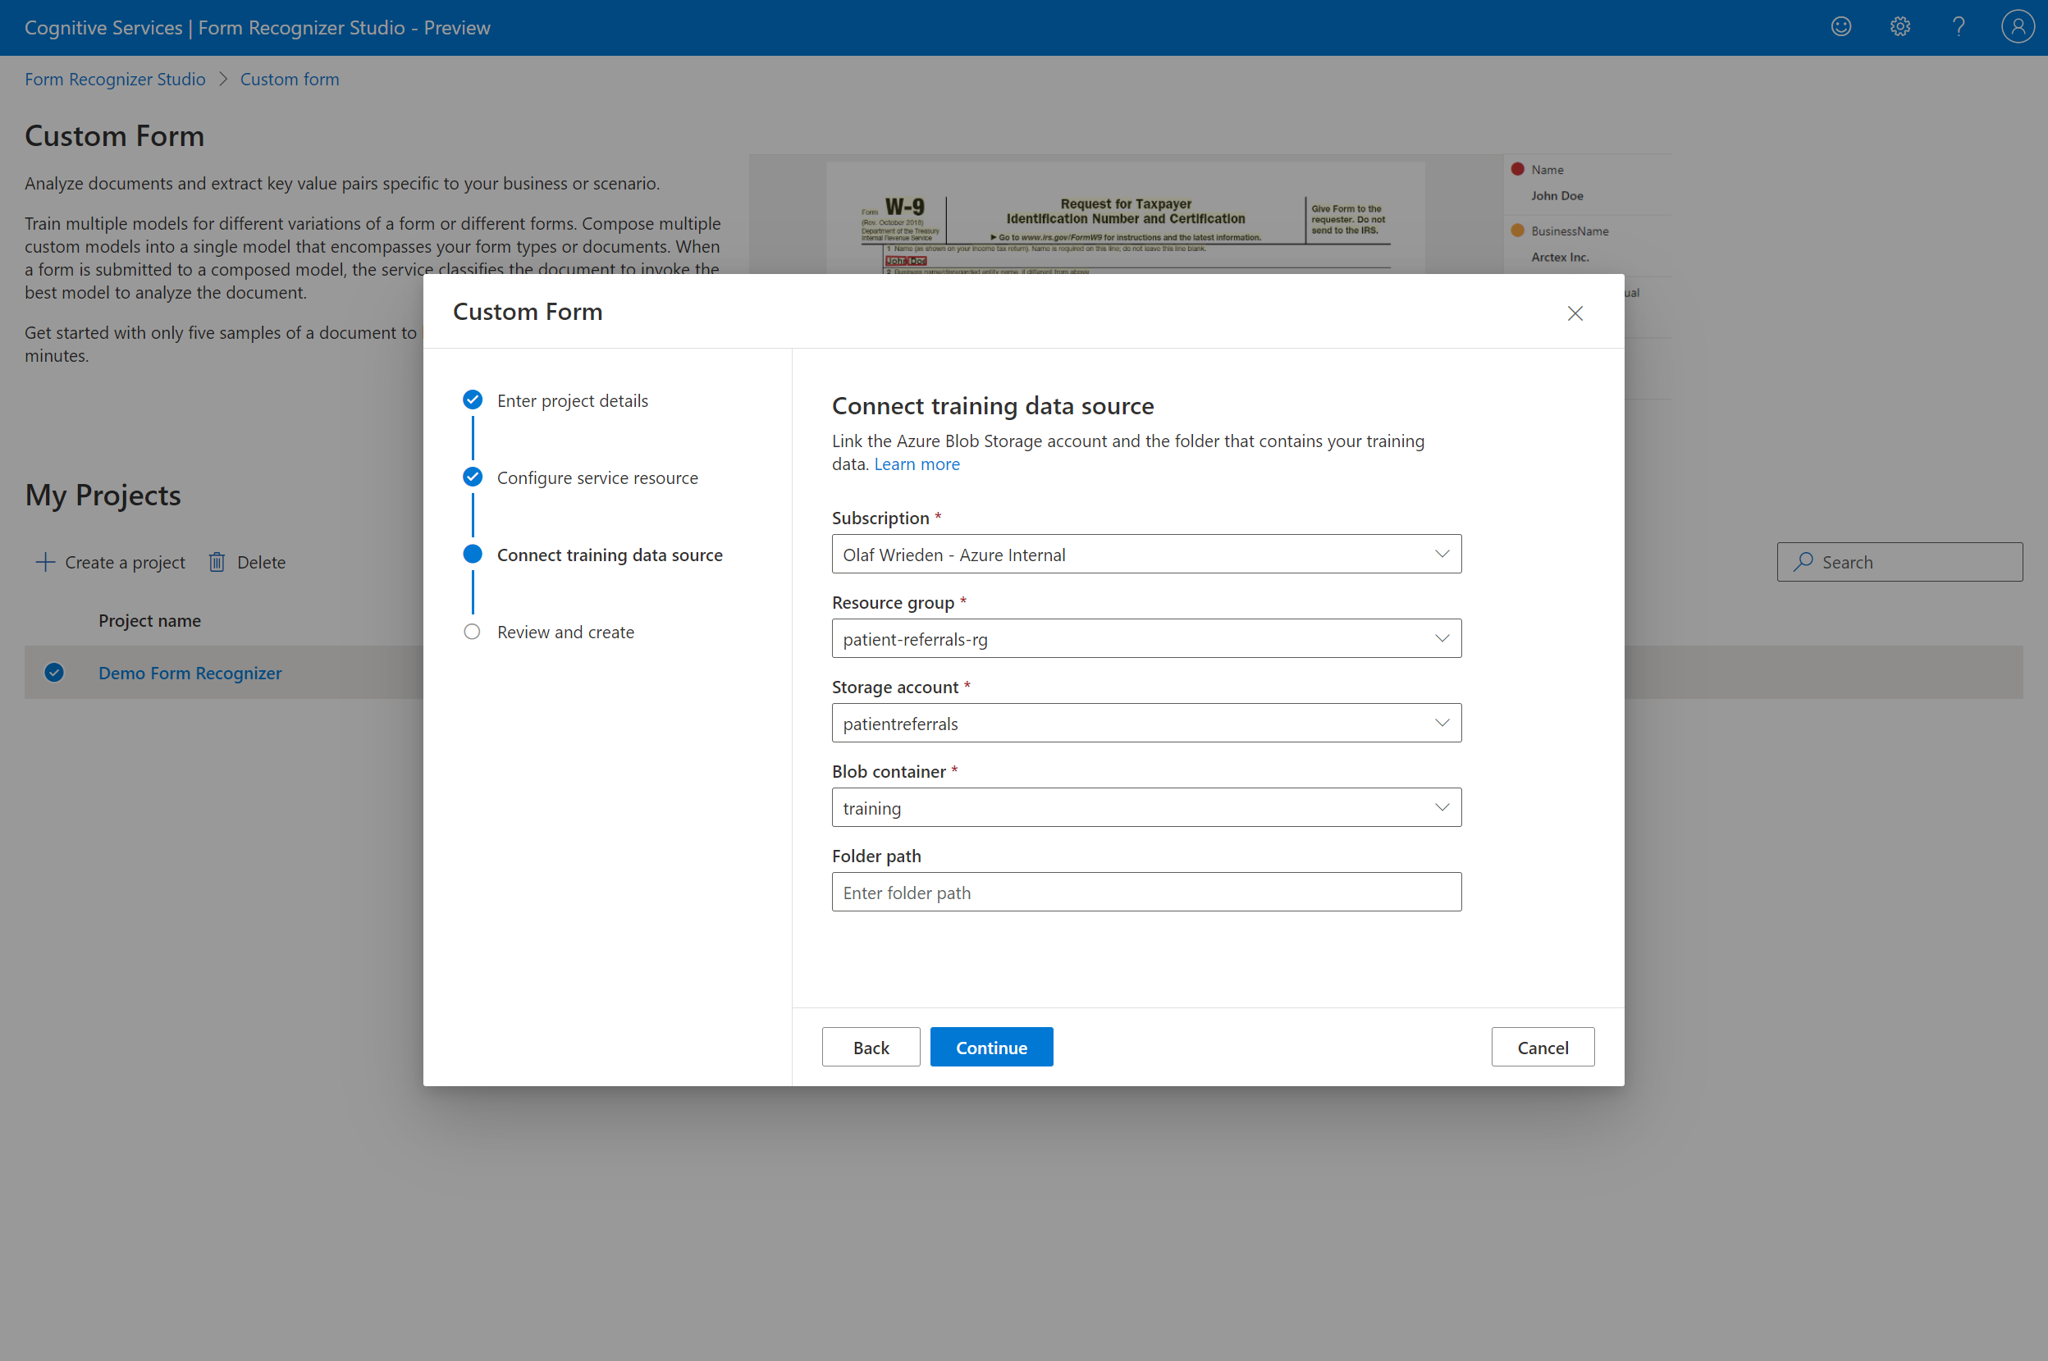Click the breadcrumb chevron separator

click(x=223, y=79)
